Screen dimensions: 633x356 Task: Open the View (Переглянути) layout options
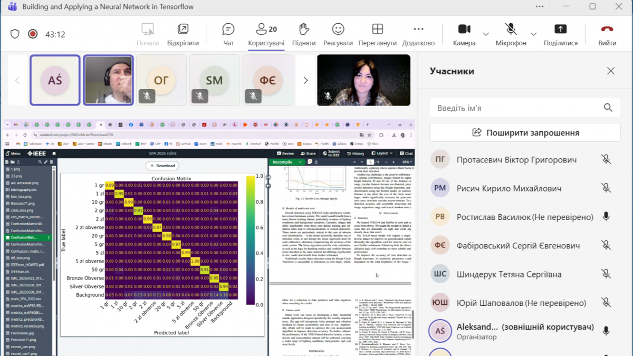pyautogui.click(x=377, y=34)
